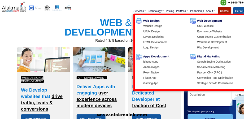Screen dimensions: 244x119
Task: Click the WEB DESIGN & DEVELOPMENT tag
Action: coord(32,79)
